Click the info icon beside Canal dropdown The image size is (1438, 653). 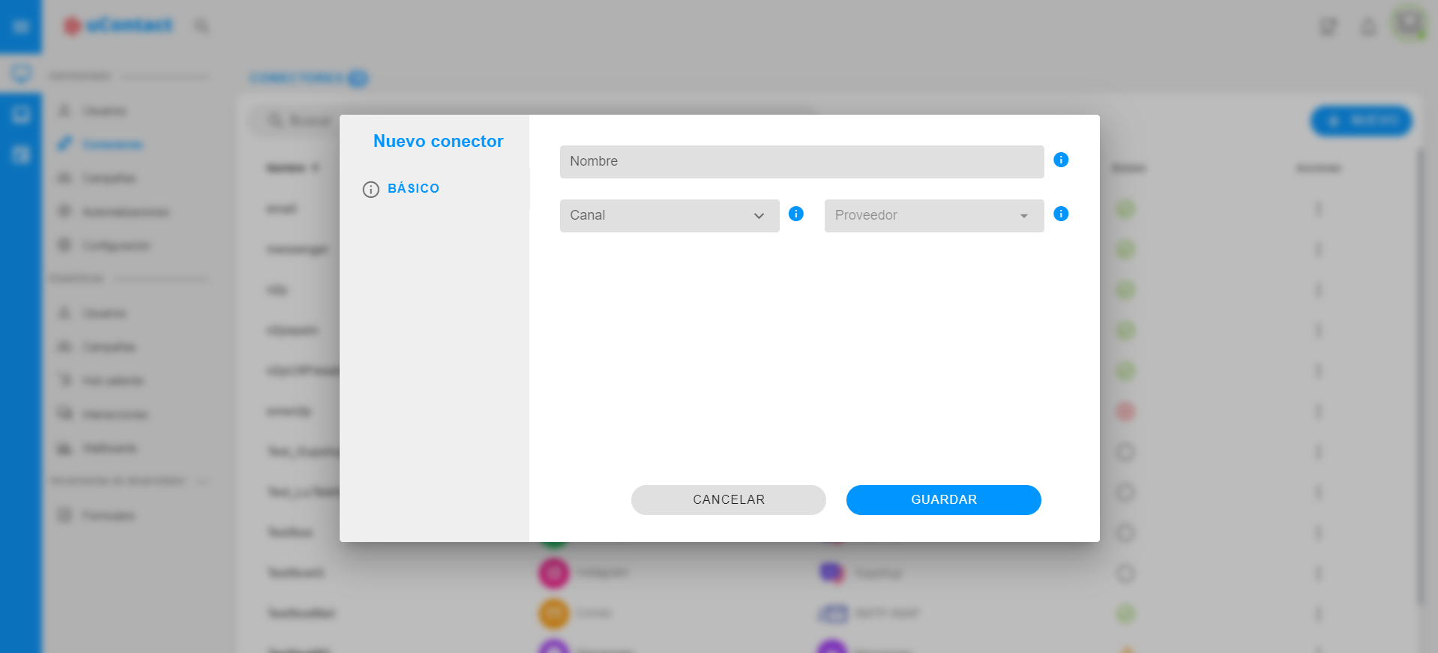[796, 214]
